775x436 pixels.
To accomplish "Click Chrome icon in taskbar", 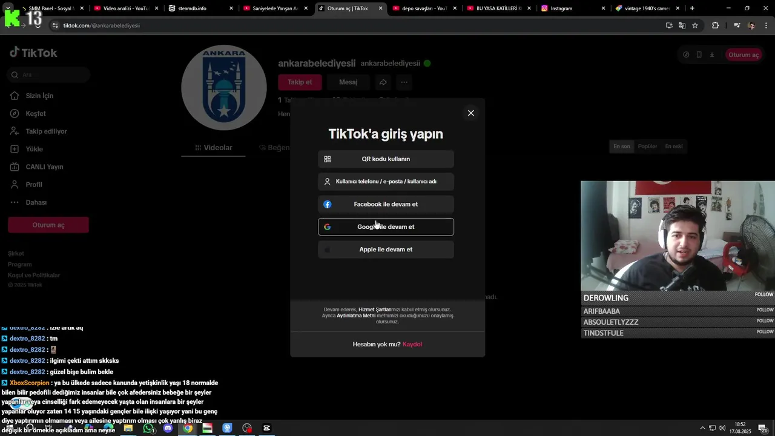I will tap(188, 428).
